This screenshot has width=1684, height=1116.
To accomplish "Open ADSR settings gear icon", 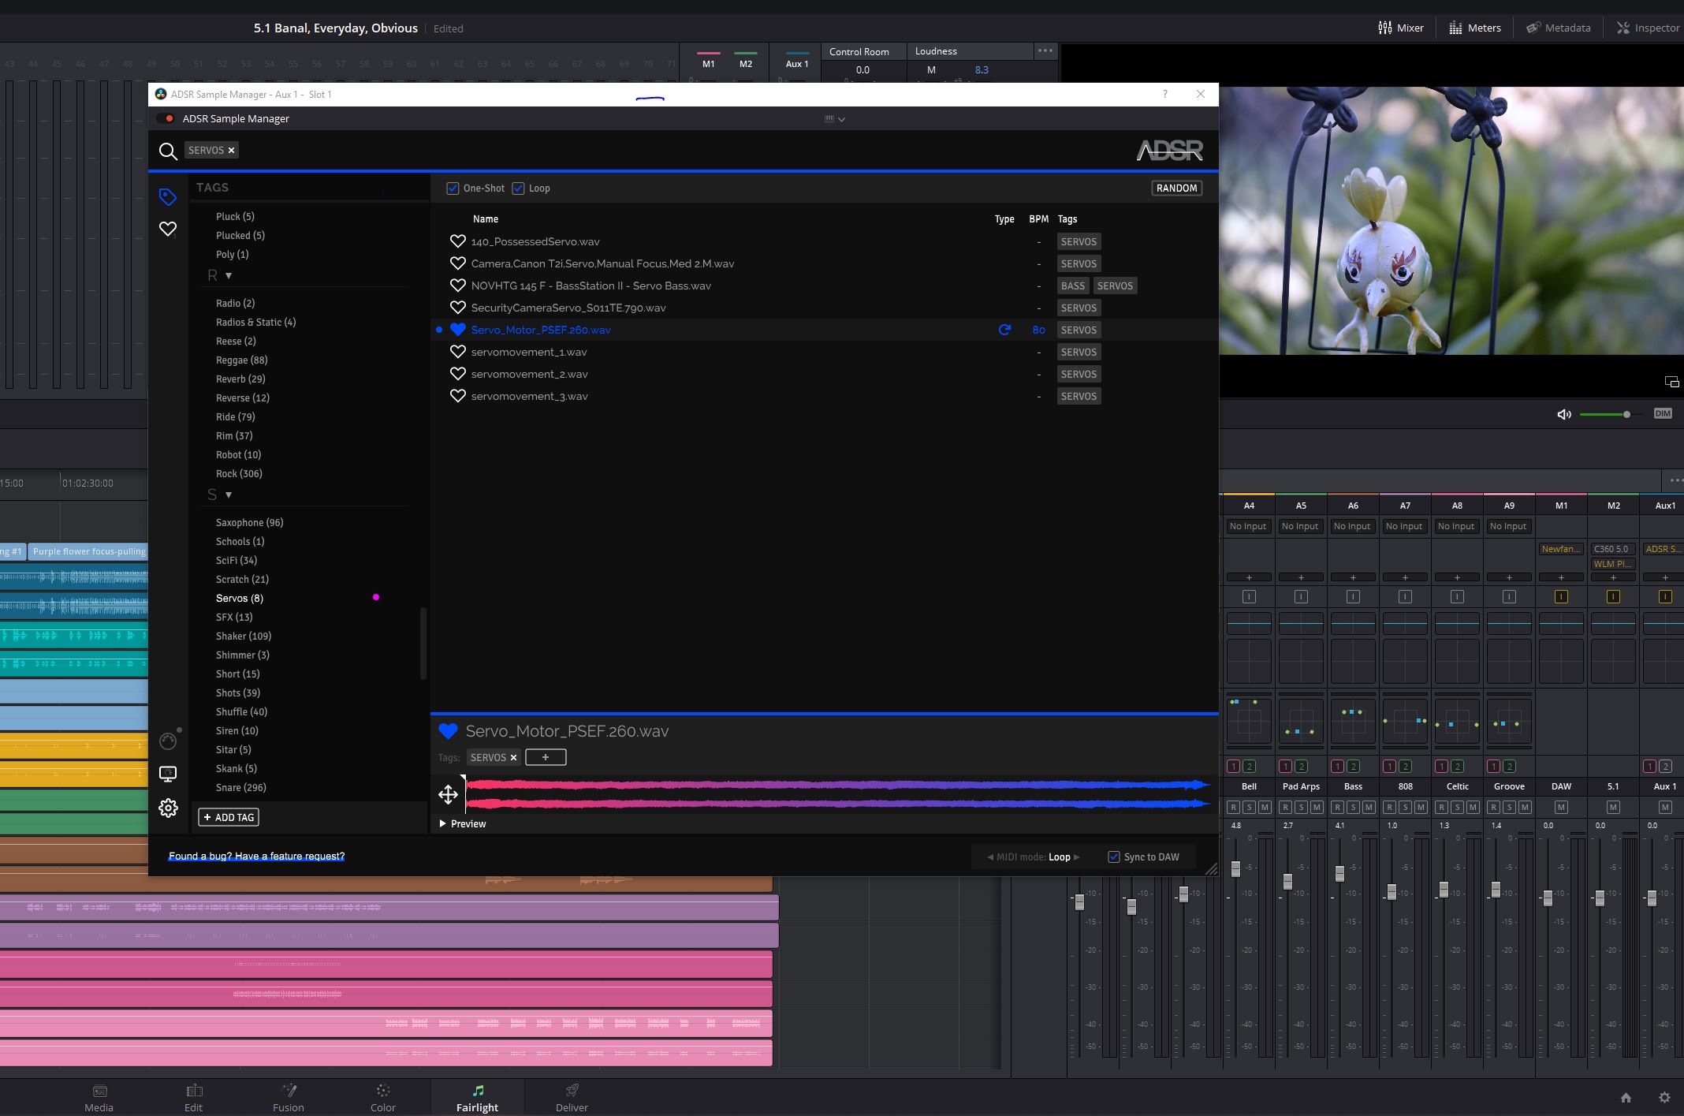I will point(168,808).
